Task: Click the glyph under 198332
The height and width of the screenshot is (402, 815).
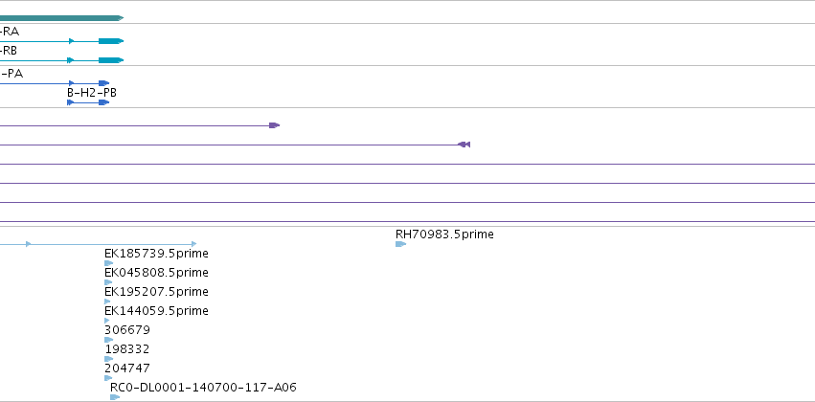Action: click(108, 359)
